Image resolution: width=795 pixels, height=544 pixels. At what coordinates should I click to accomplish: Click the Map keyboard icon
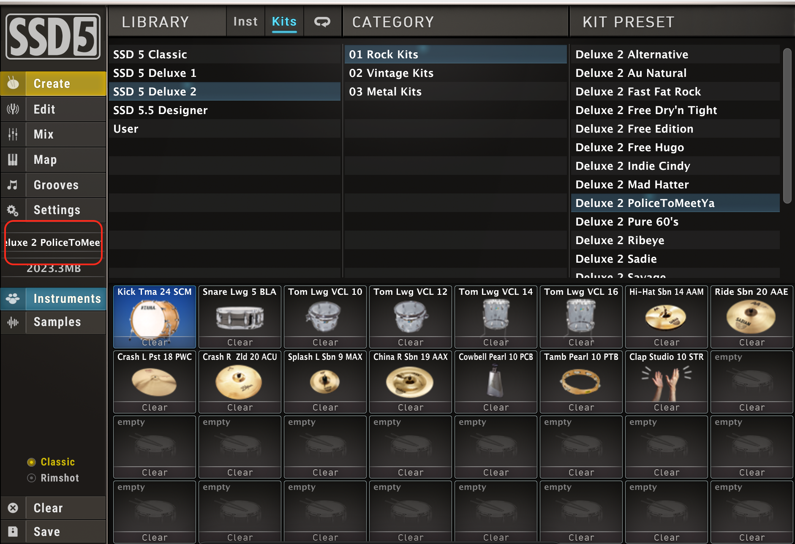pos(13,160)
